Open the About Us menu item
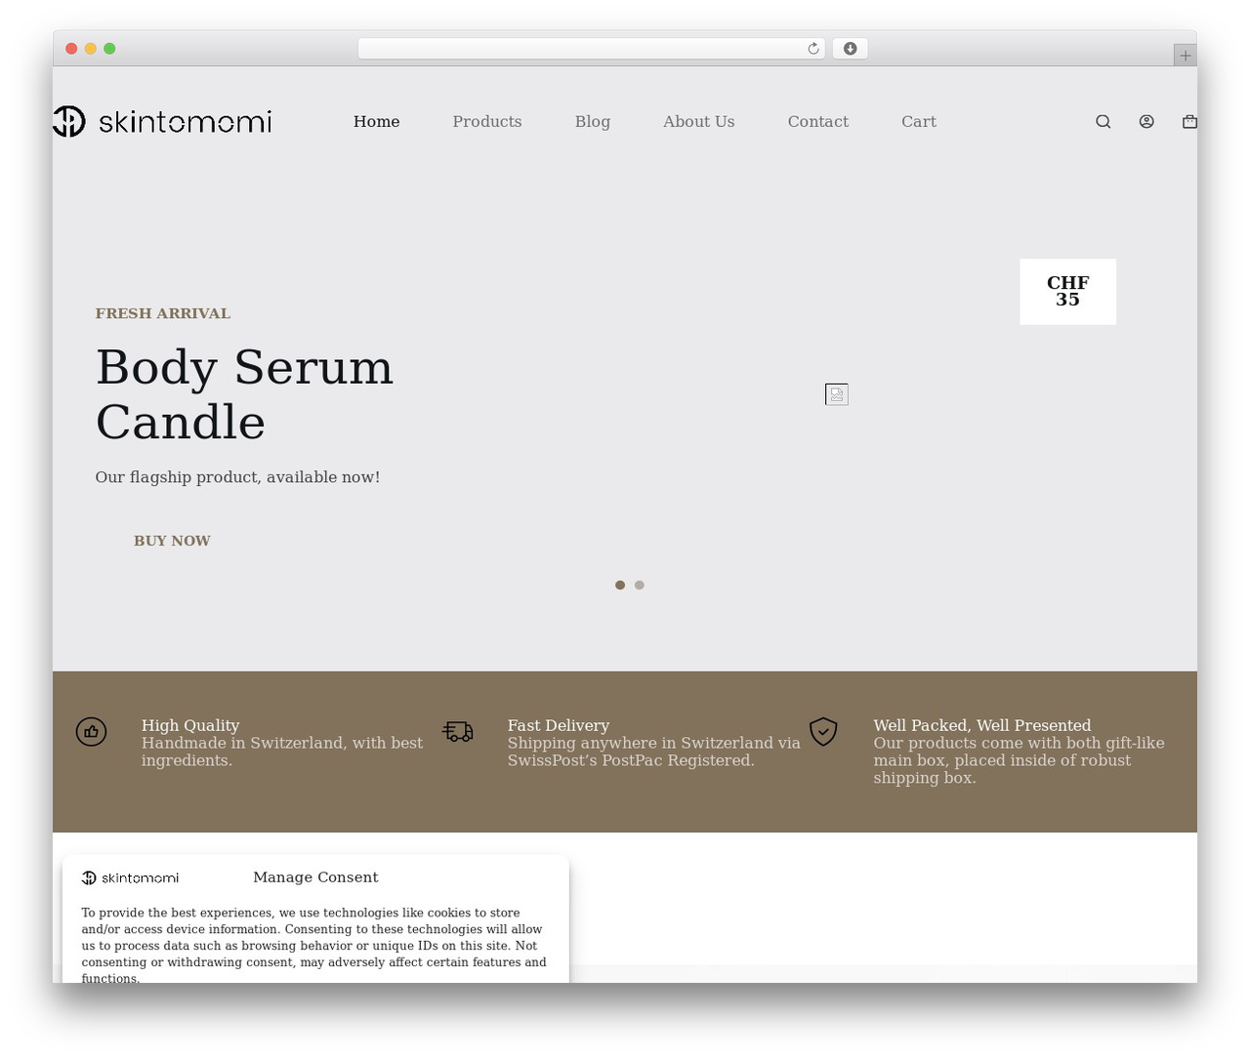The width and height of the screenshot is (1250, 1058). pos(699,121)
